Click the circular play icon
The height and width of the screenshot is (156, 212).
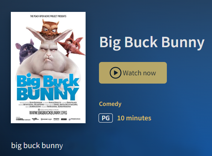click(115, 73)
